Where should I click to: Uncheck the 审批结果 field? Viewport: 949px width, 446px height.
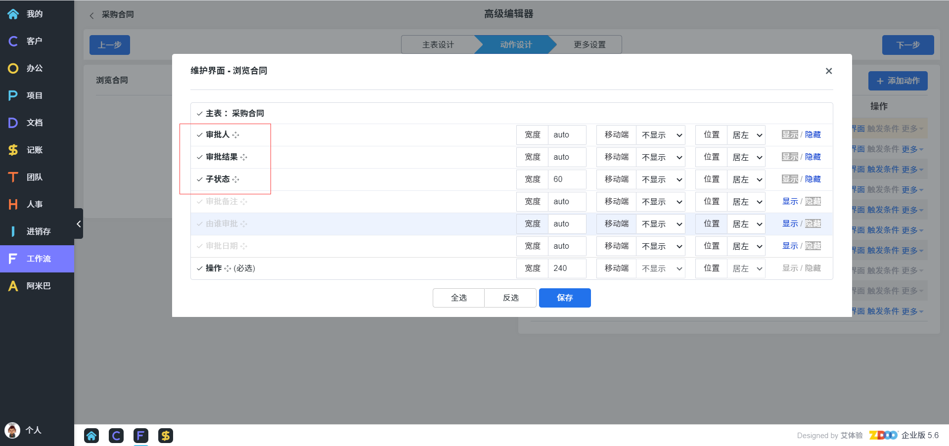coord(200,157)
